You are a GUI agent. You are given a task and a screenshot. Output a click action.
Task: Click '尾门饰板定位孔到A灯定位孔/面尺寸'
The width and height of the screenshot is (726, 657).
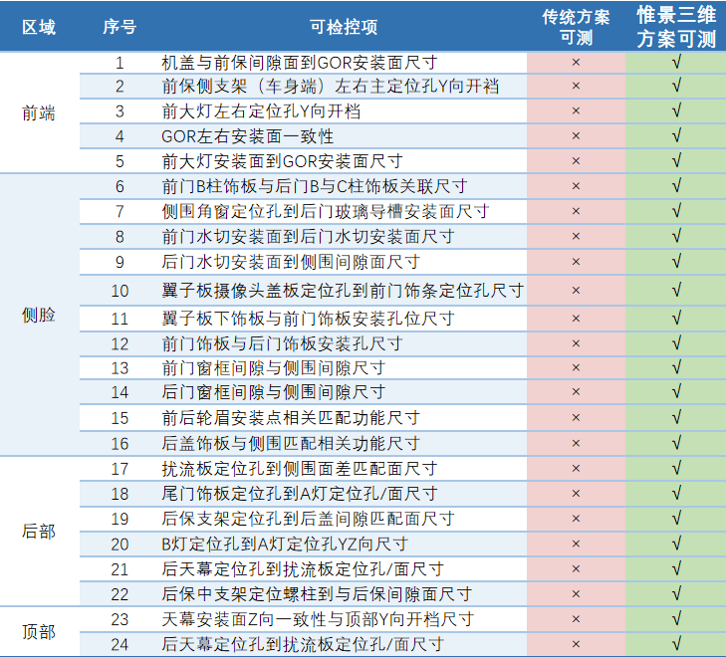tap(299, 494)
